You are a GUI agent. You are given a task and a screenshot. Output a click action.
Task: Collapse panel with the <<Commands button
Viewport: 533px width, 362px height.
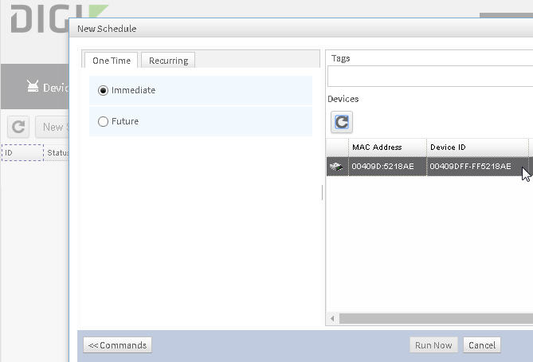tap(117, 345)
